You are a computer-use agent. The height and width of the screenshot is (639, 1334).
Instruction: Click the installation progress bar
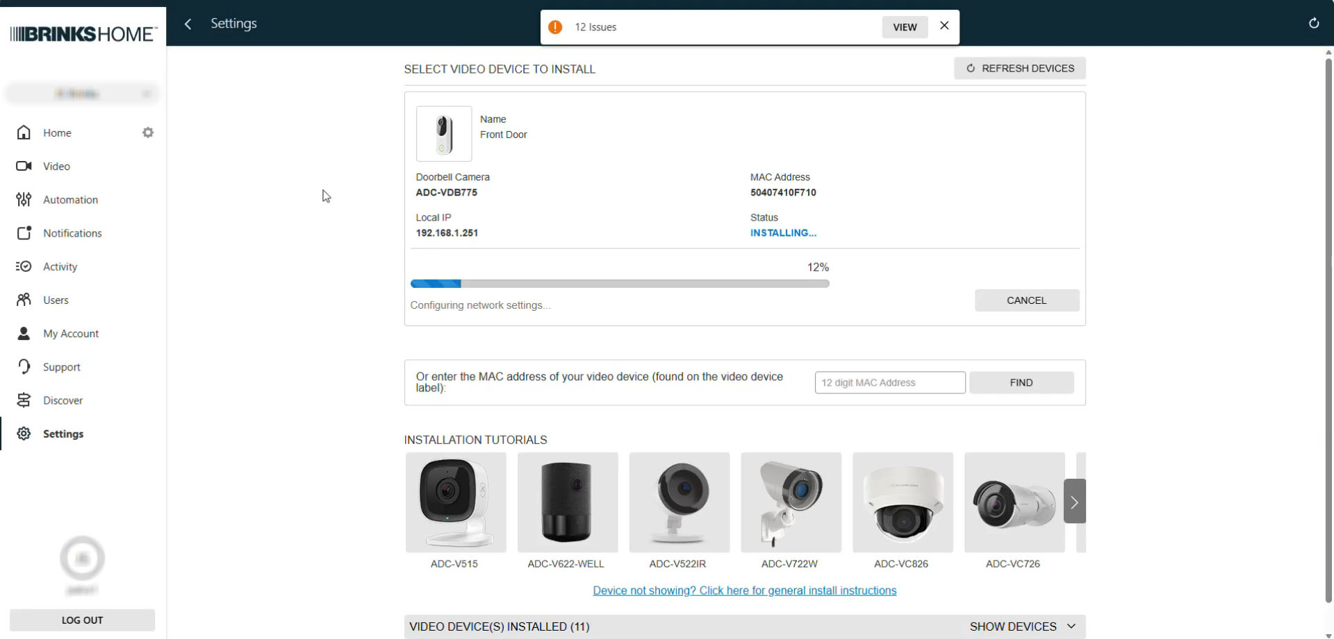[x=620, y=284]
